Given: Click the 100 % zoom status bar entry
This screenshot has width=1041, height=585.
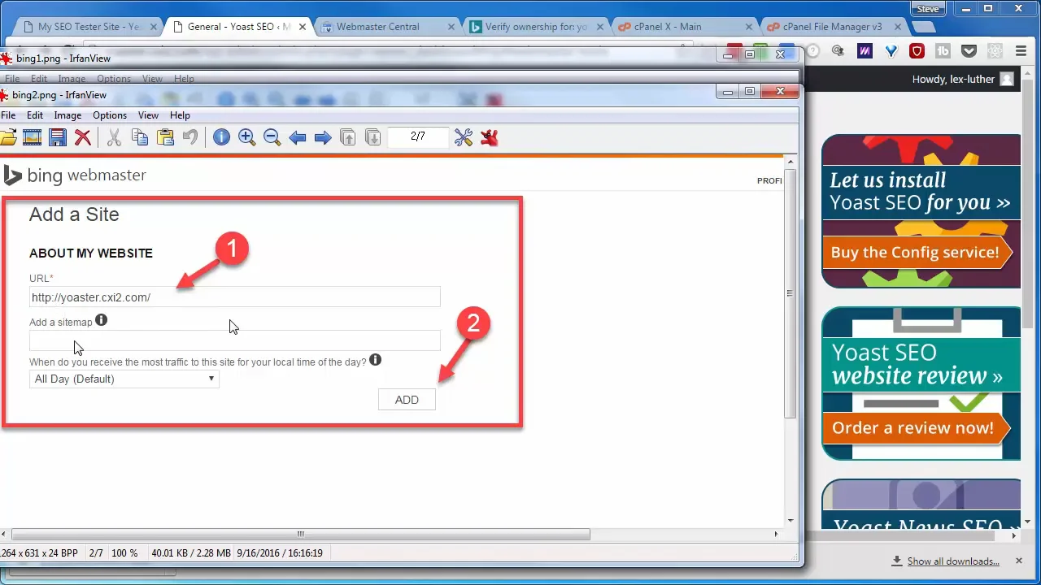Looking at the screenshot, I should (x=124, y=553).
